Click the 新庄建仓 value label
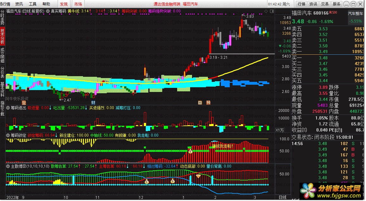Image resolution: width=366 pixels, height=201 pixels. 74,135
